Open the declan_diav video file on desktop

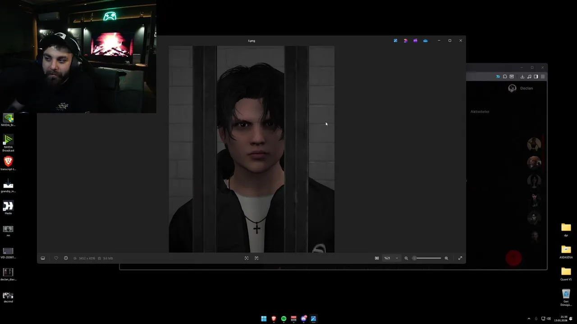8,274
